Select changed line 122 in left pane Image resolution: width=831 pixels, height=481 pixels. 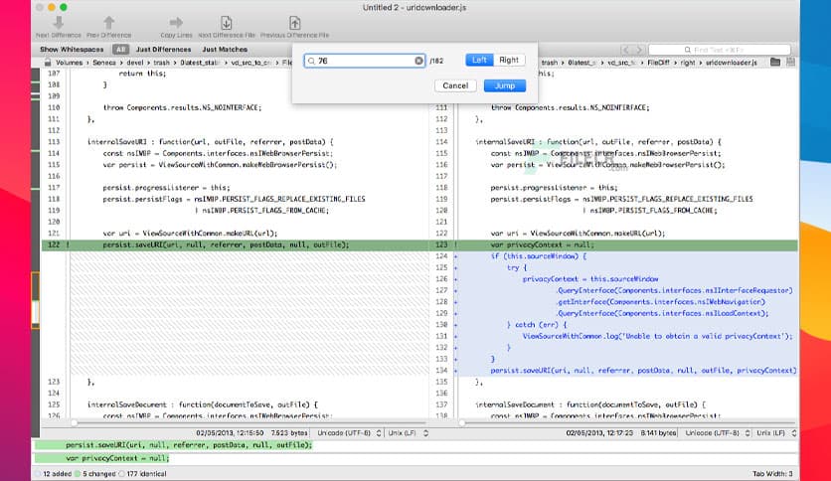[x=235, y=244]
